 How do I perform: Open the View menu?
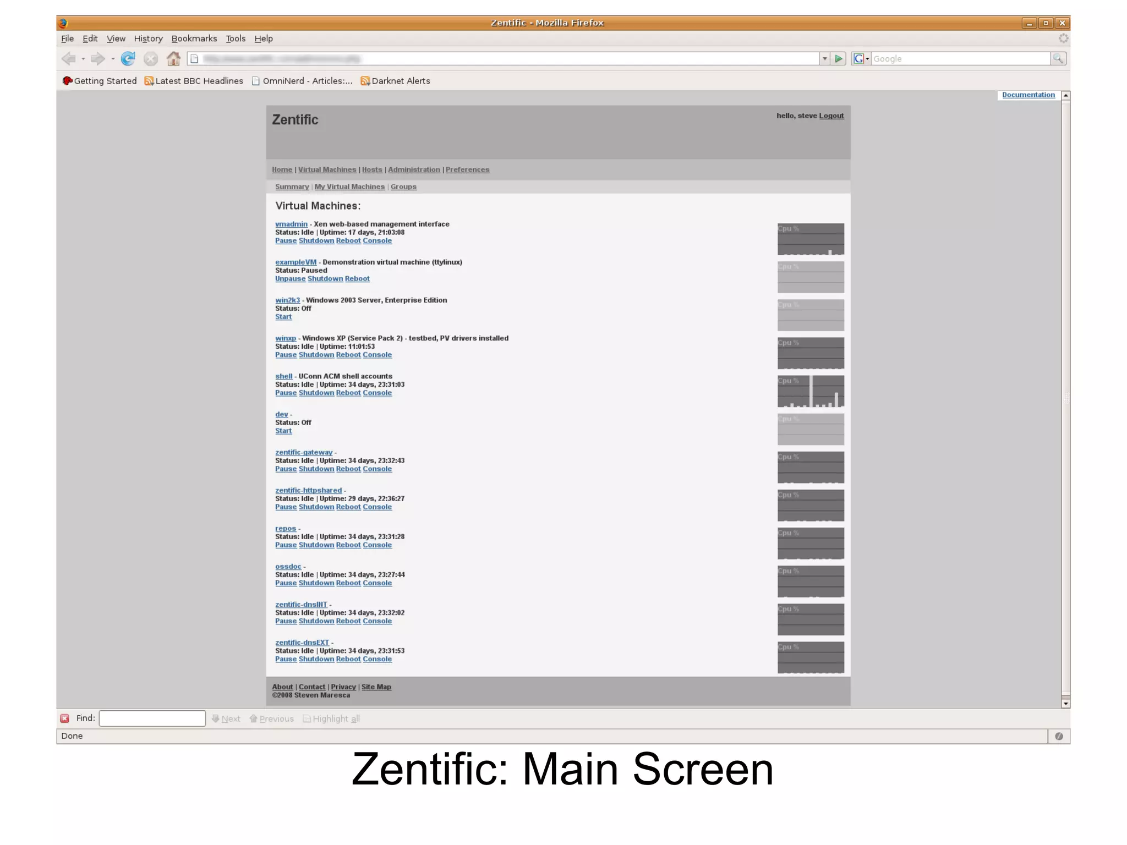[116, 39]
